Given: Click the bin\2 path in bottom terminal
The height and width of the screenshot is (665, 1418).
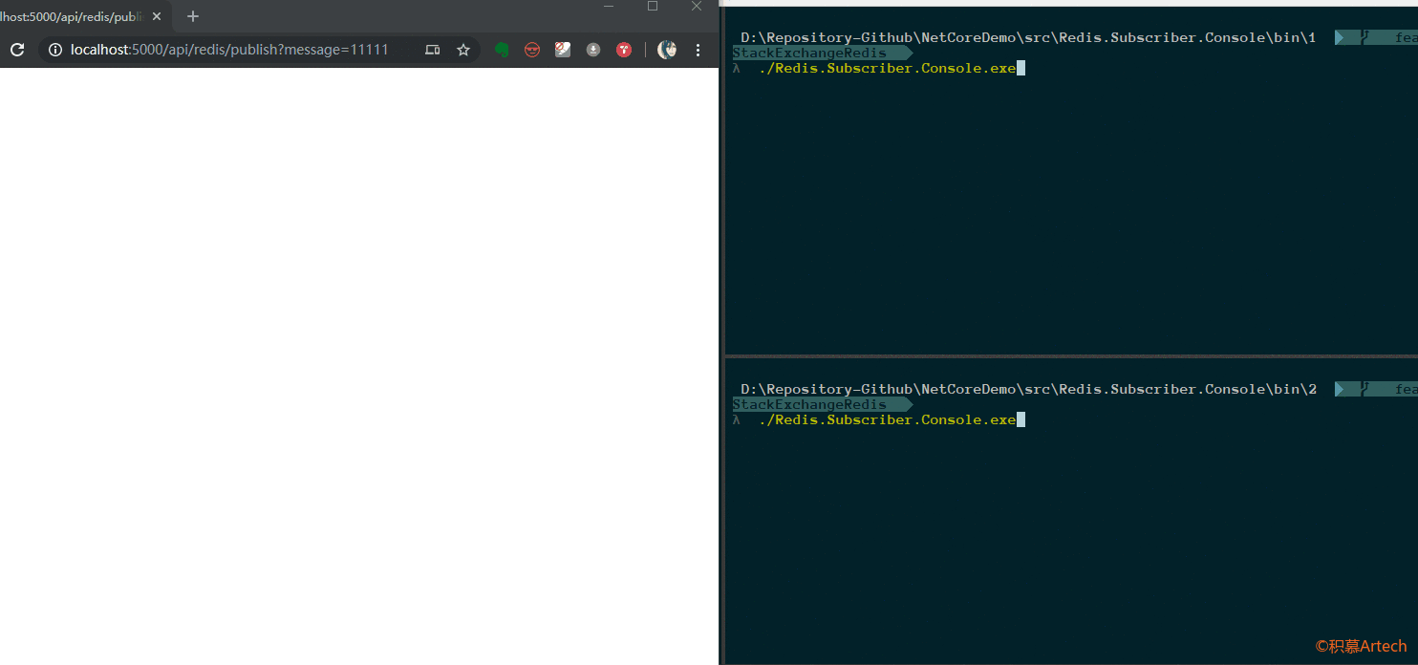Looking at the screenshot, I should [1028, 390].
